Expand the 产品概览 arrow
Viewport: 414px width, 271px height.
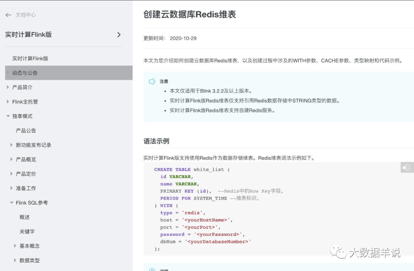coord(11,159)
